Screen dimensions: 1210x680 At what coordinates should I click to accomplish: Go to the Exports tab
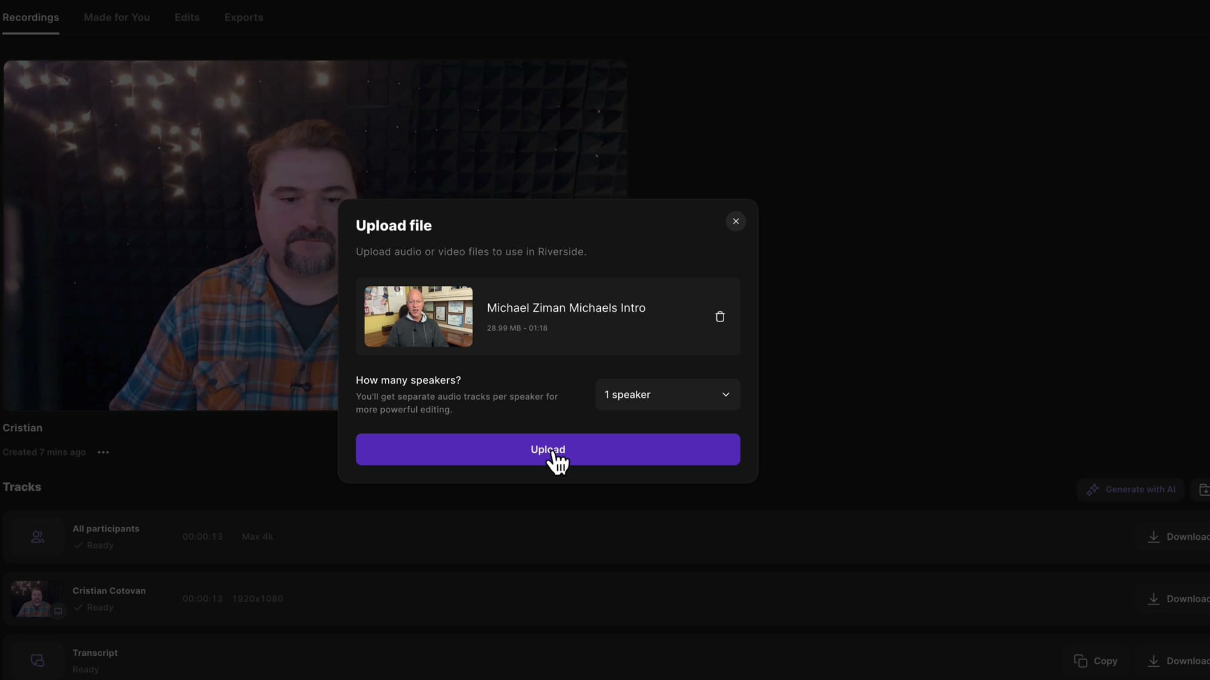[243, 18]
